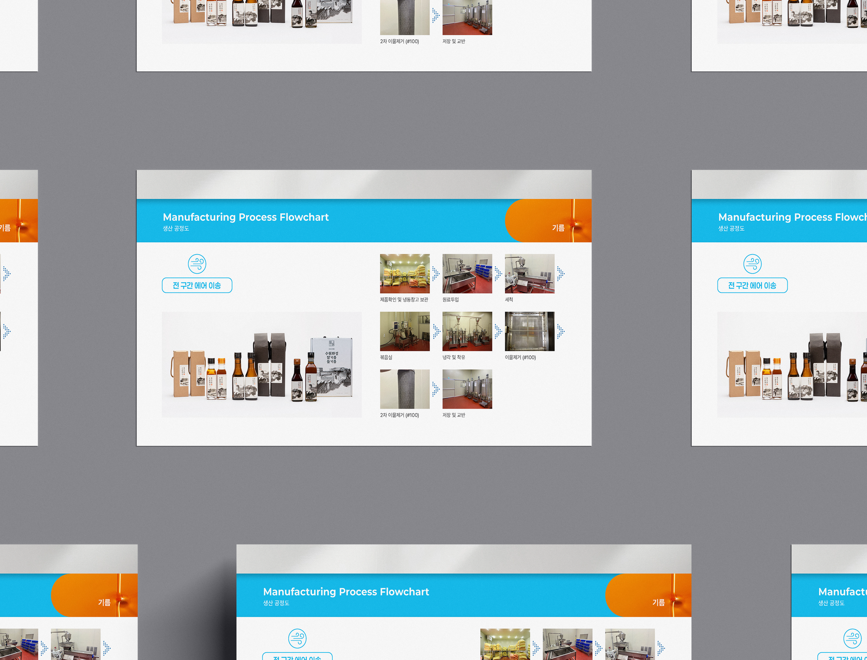Viewport: 867px width, 660px height.
Task: Click the caption '냉각 및 착유' on center slide
Action: point(454,358)
